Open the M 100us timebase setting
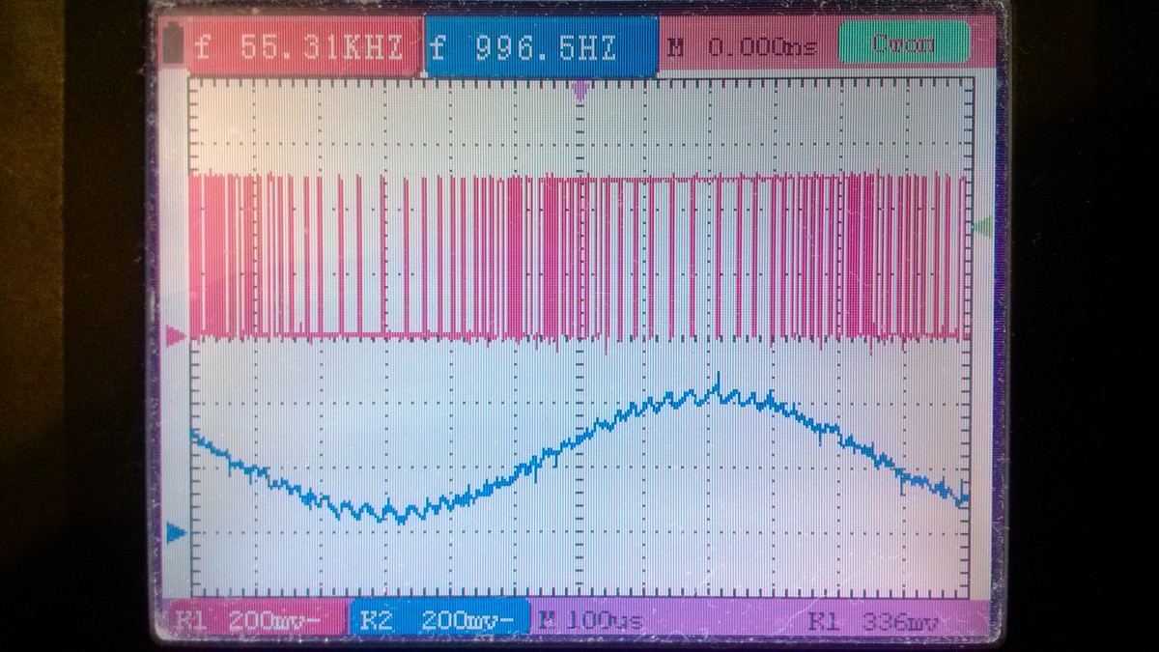Screen dimensions: 1159x652 (591, 620)
